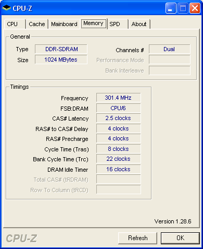Open the Cache tab

[x=37, y=24]
